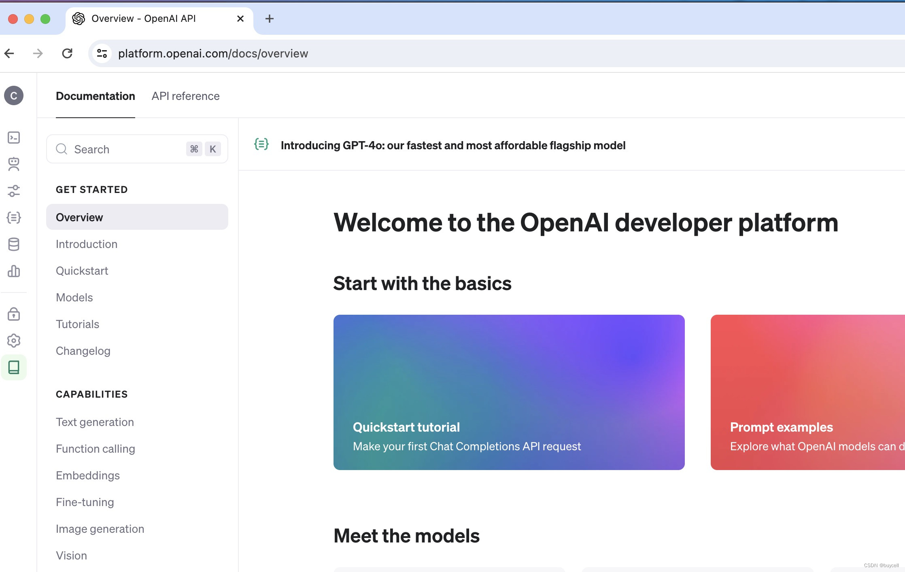
Task: Open the Settings gear icon
Action: click(x=14, y=340)
